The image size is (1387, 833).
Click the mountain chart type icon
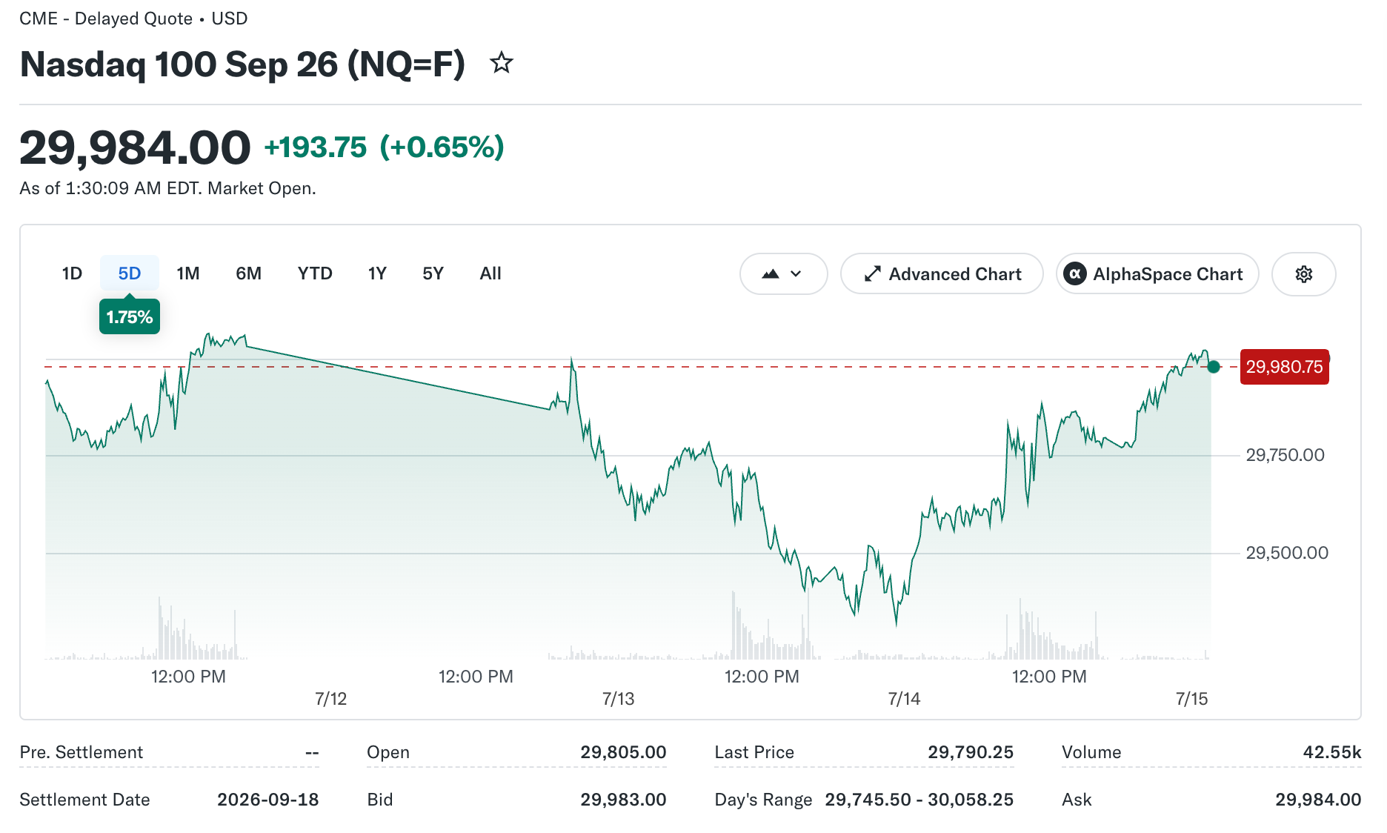pos(771,274)
